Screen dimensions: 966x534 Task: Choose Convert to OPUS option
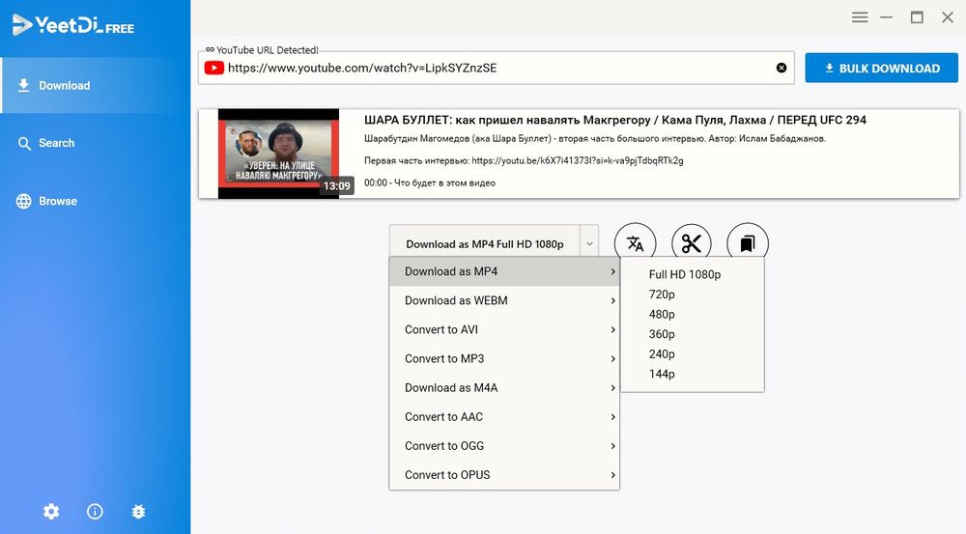[504, 475]
